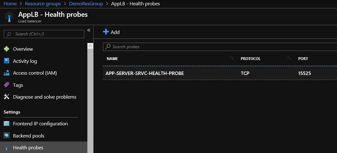The width and height of the screenshot is (337, 153).
Task: Click the Access control (IAM) icon
Action: click(7, 73)
